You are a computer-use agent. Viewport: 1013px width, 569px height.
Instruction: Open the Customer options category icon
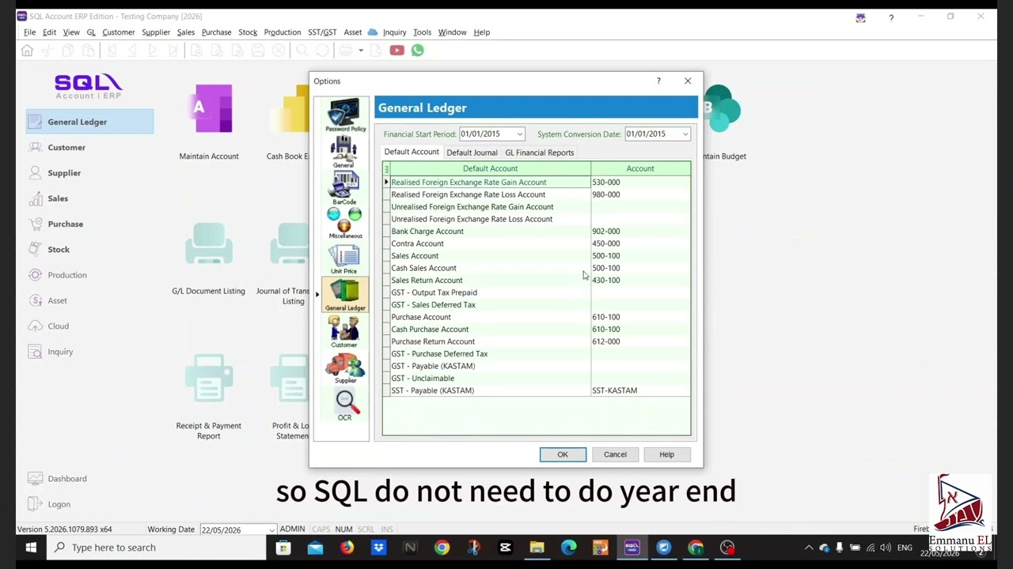click(x=344, y=332)
